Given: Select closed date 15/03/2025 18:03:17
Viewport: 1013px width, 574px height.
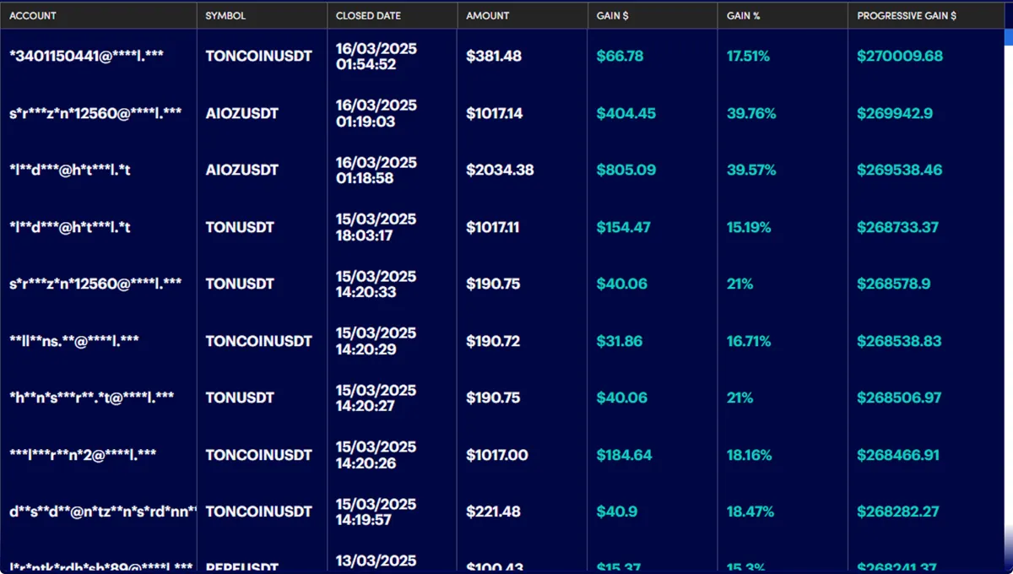Looking at the screenshot, I should (x=376, y=227).
